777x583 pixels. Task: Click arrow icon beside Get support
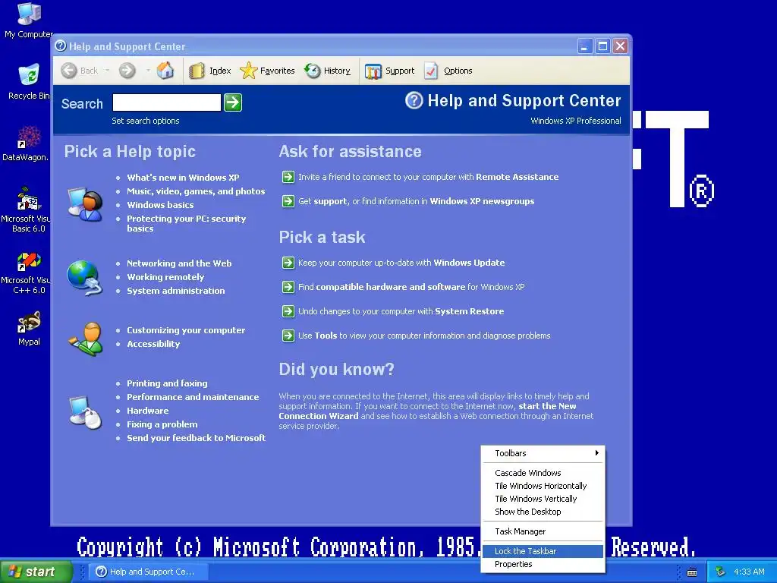pos(288,201)
